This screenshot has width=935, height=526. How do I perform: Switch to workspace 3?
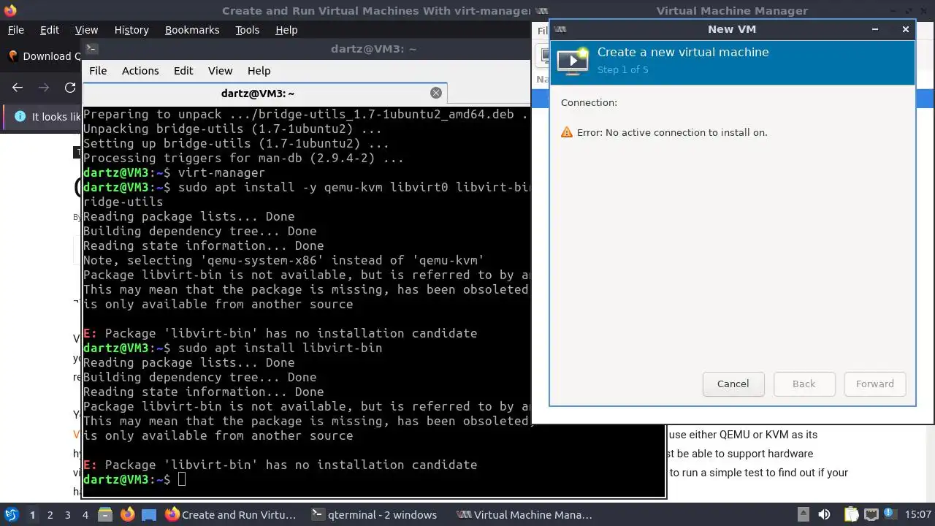tap(67, 515)
